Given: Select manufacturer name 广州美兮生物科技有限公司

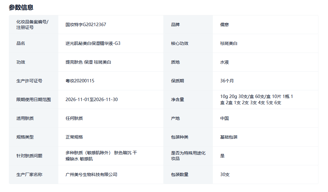Looking at the screenshot, I should [91, 174].
